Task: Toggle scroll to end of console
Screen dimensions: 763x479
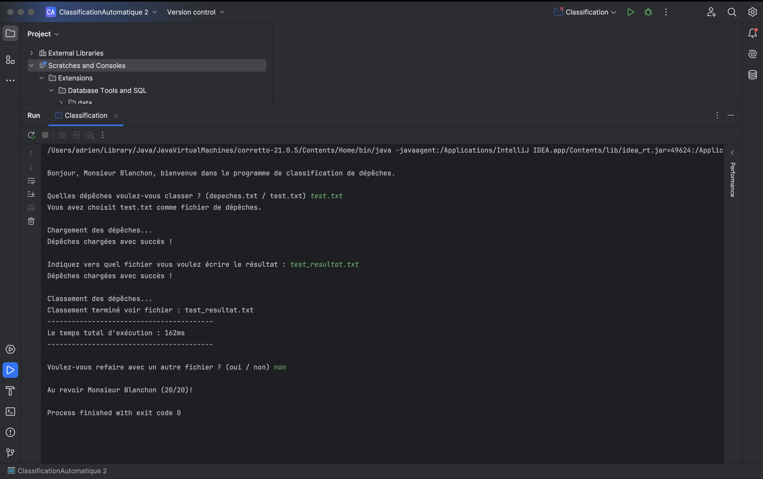Action: (31, 194)
